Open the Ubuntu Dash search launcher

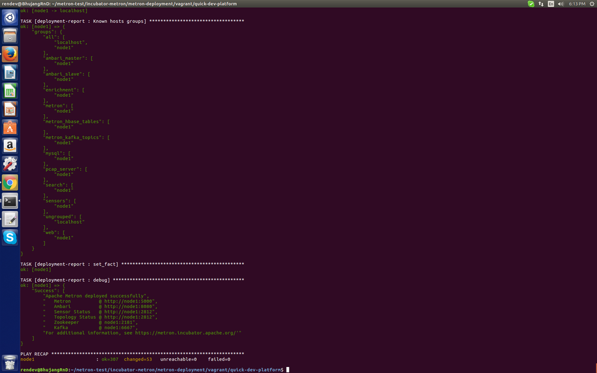point(10,17)
